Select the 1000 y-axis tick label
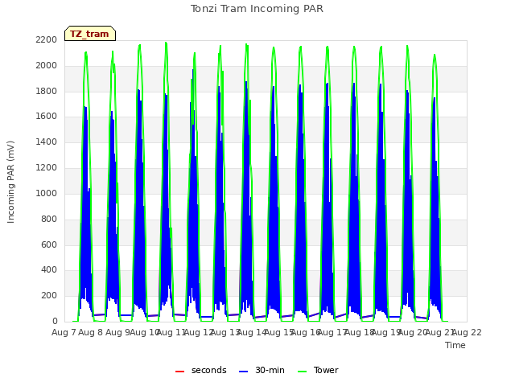Image resolution: width=515 pixels, height=386 pixels. [x=47, y=193]
